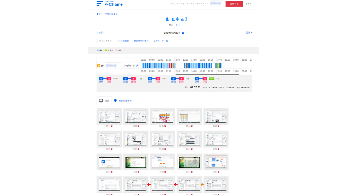Click the pencil edit icon beside 7時間57分
347x195 pixels.
click(x=137, y=66)
